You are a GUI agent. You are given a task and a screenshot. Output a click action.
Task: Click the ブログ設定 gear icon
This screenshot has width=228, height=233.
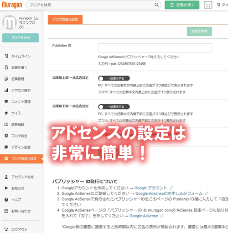pos(6,136)
